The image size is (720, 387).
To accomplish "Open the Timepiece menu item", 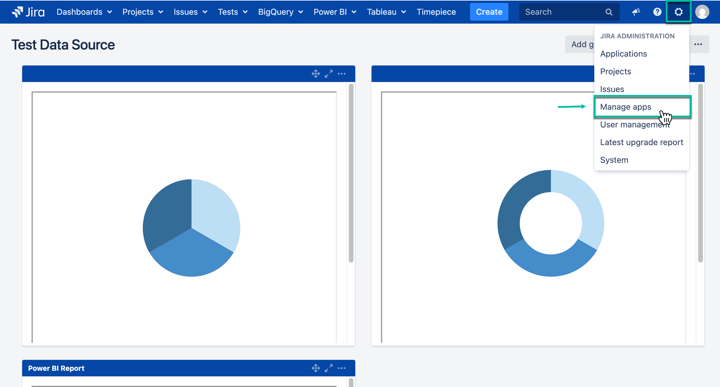I will 436,12.
